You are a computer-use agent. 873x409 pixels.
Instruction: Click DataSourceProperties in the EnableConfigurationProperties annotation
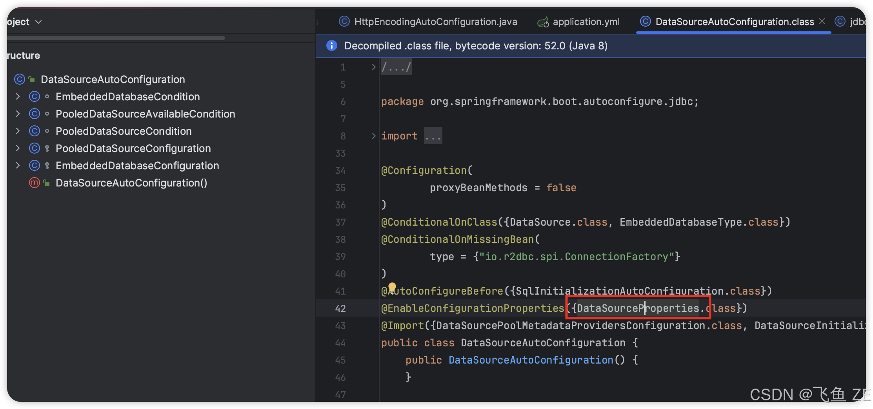pos(638,308)
